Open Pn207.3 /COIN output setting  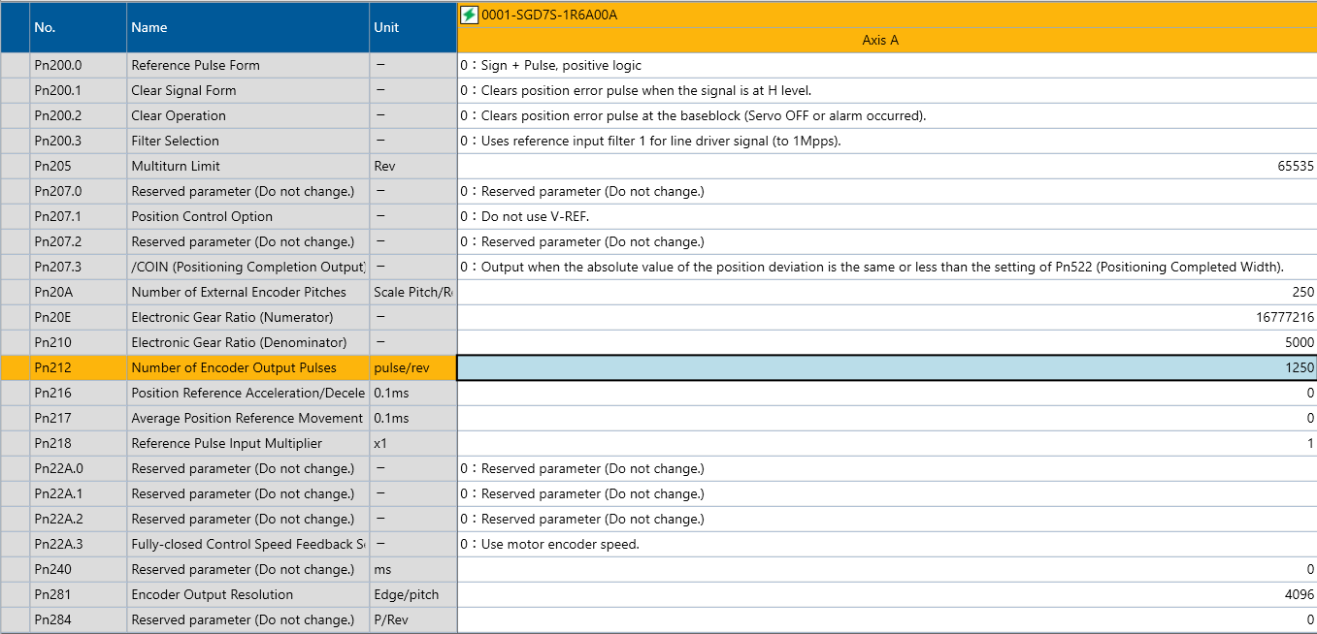click(x=886, y=267)
